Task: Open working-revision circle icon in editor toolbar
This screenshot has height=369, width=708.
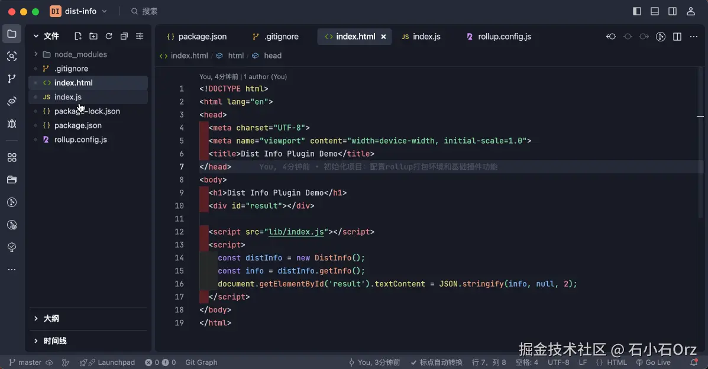Action: click(628, 37)
